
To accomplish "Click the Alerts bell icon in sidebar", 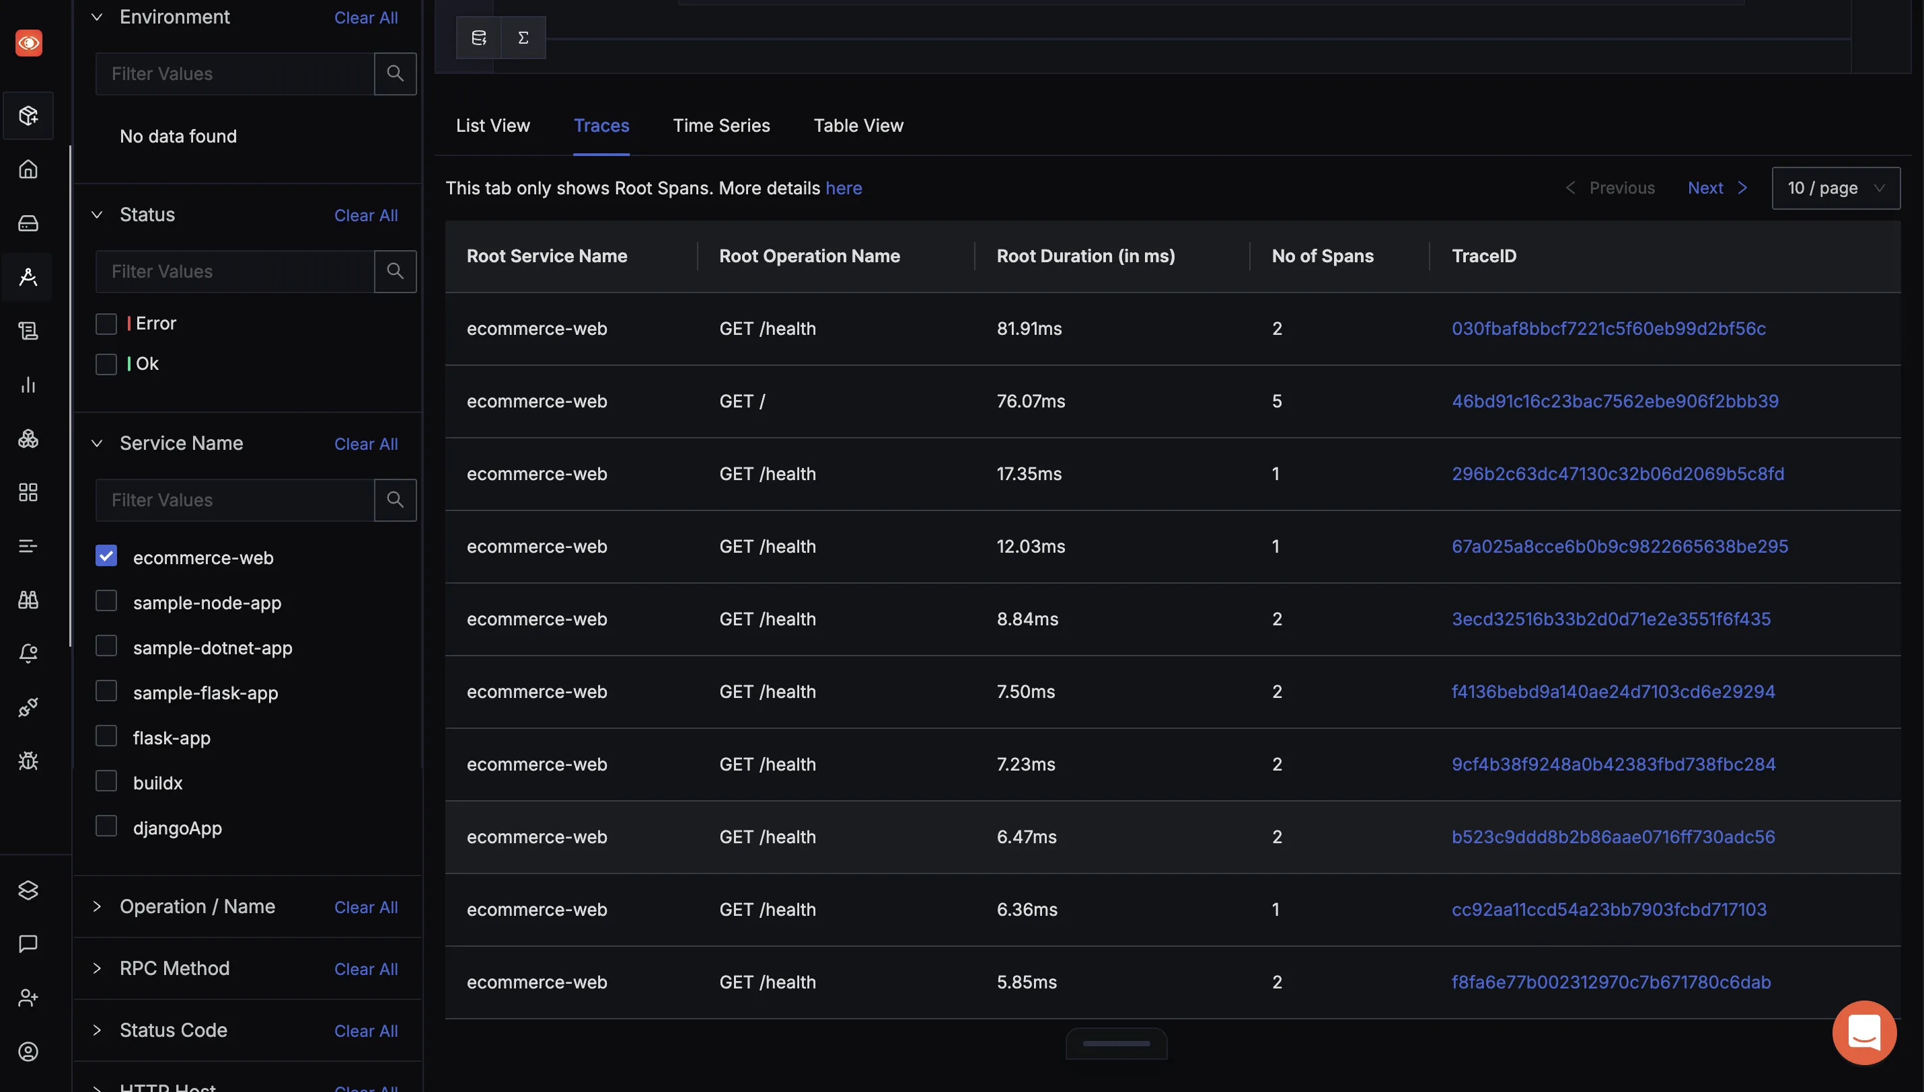I will tap(28, 654).
